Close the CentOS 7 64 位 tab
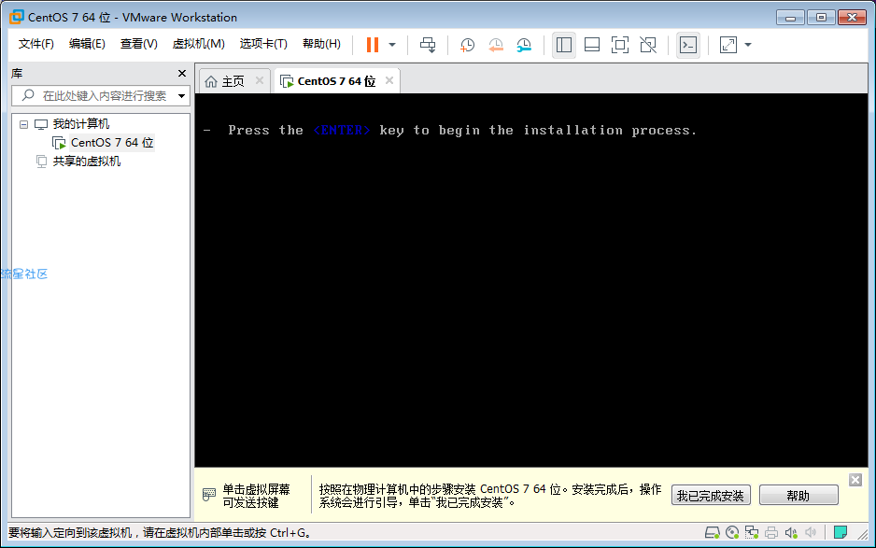Screen dimensions: 876x548 389,80
